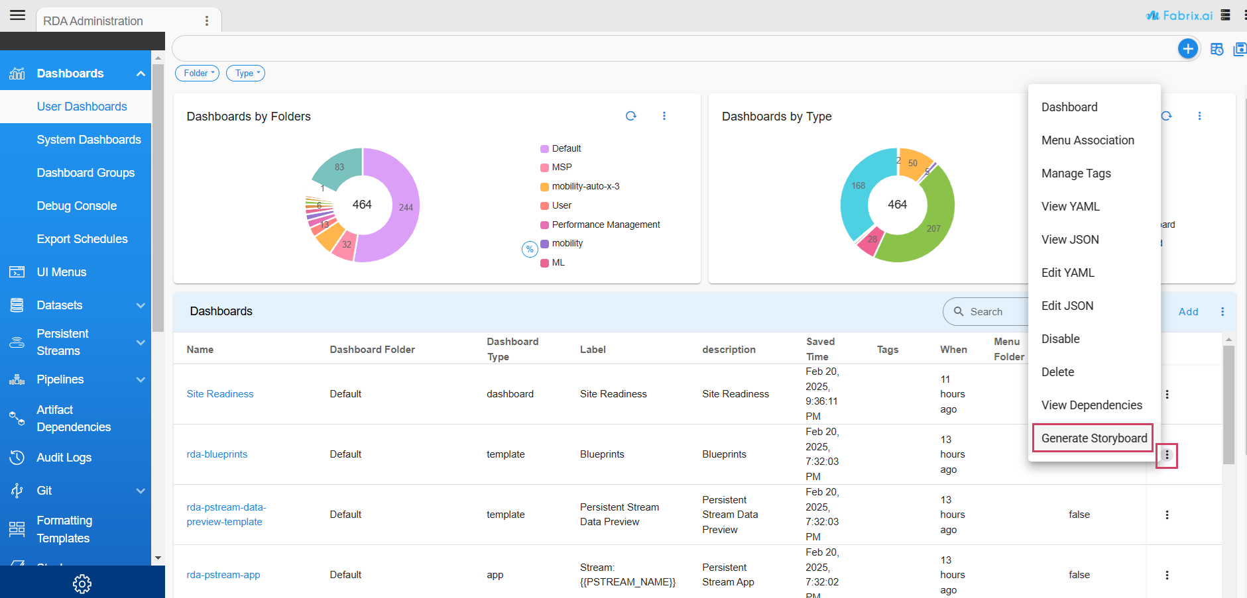1247x598 pixels.
Task: Click the blue plus add button
Action: coord(1187,48)
